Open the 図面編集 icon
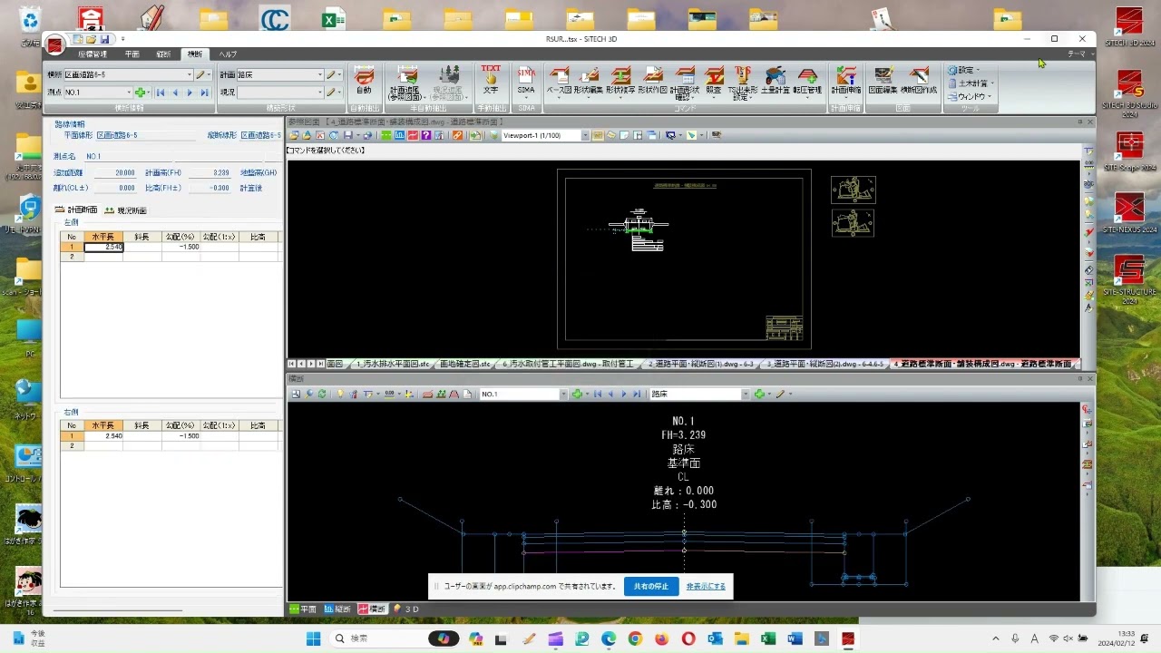1161x653 pixels. (883, 81)
